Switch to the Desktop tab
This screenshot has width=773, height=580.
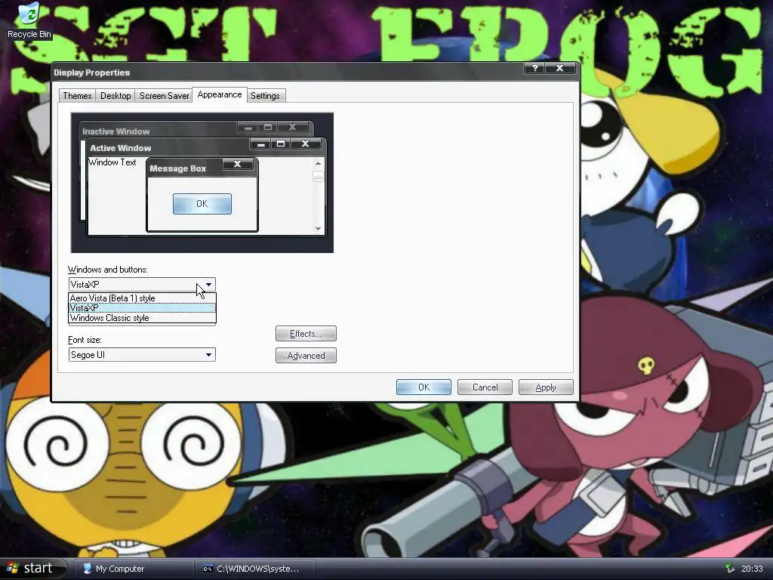click(x=115, y=96)
